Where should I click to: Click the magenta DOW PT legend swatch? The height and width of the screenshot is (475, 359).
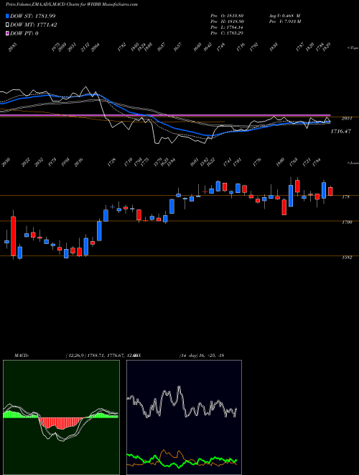pyautogui.click(x=7, y=33)
